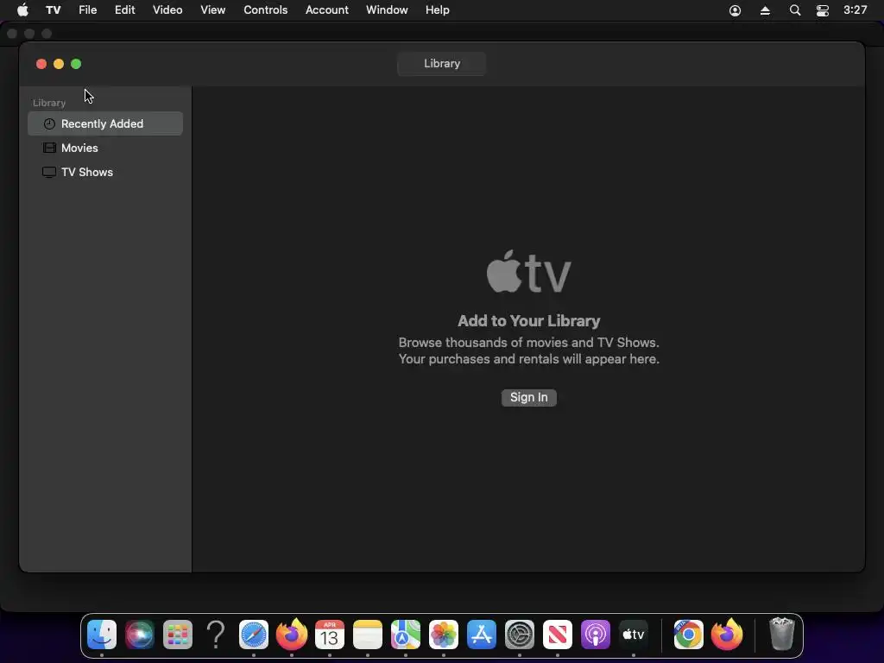This screenshot has width=884, height=663.
Task: Click the Apple TV Dock icon
Action: click(x=634, y=635)
